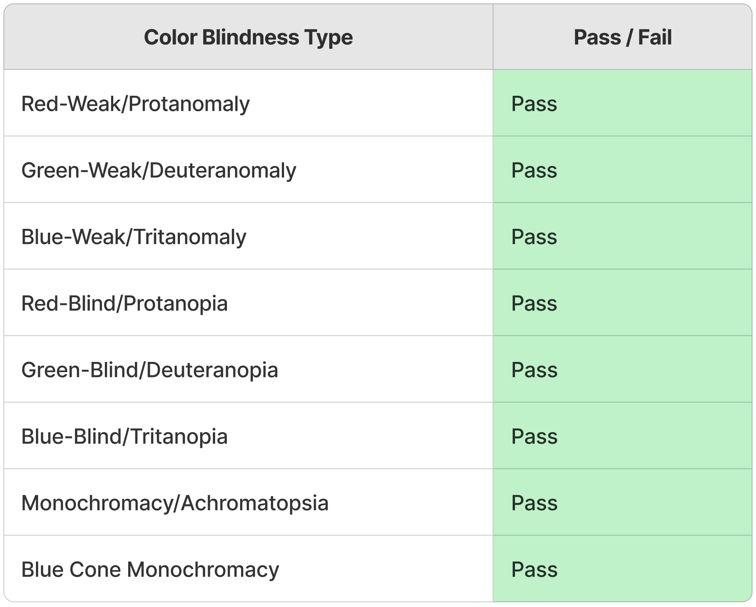The height and width of the screenshot is (607, 756).
Task: Click the Pass result for Blue Cone Monochromacy
Action: tap(534, 570)
